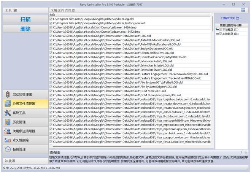Screen dimensions: 251x173
Task: Select https_passport.weibo.com IndexedDB row
Action: [130, 138]
